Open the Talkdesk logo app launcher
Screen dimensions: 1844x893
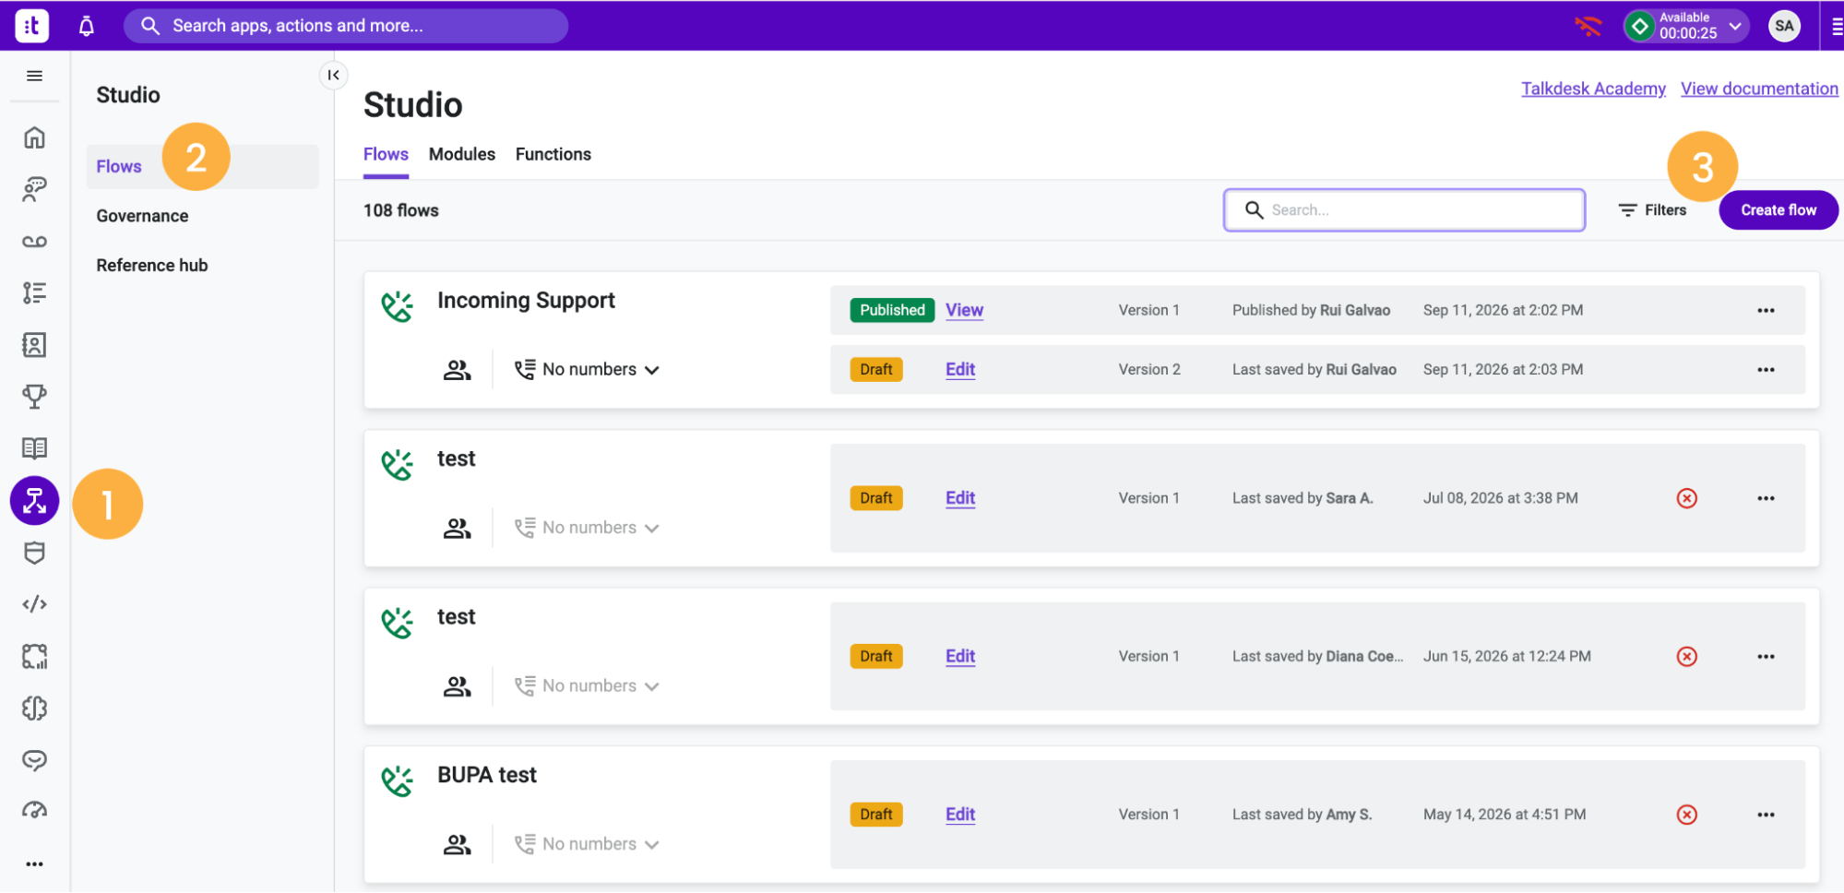pyautogui.click(x=31, y=26)
